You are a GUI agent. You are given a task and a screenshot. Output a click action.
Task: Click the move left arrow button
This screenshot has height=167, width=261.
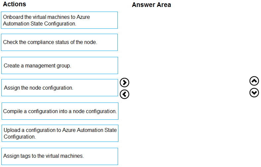124,94
